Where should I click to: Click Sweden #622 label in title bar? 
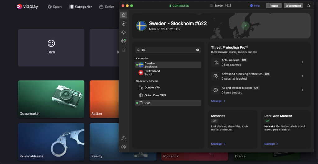[x=223, y=6]
